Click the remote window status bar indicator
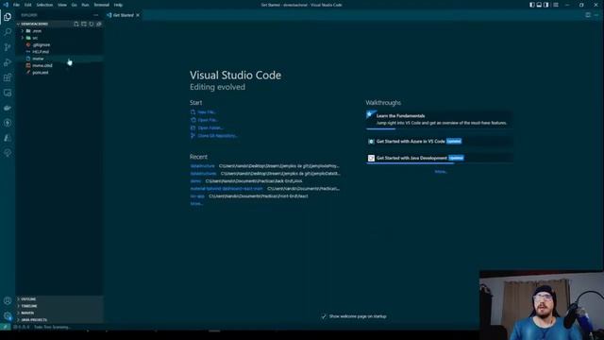 [5, 327]
